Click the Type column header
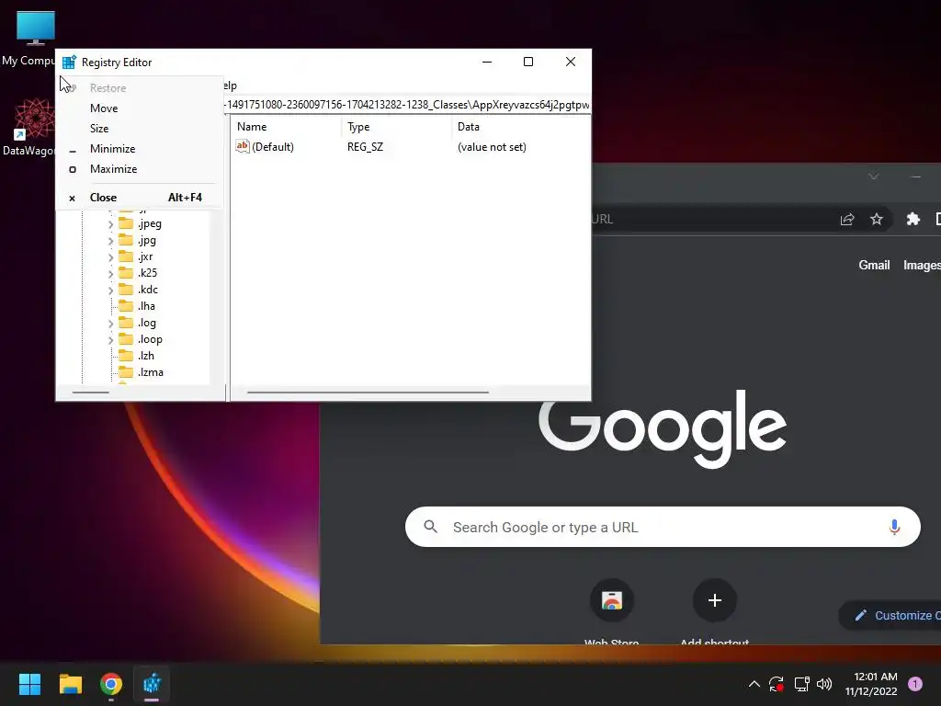The image size is (941, 706). coord(397,127)
